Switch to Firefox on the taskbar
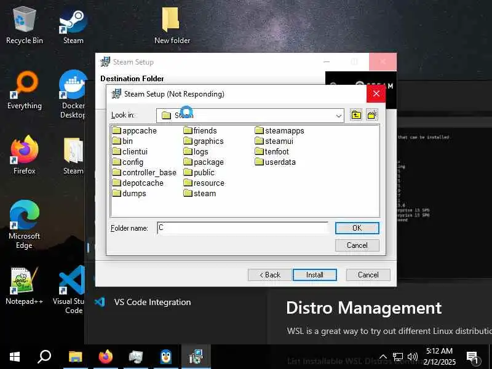The width and height of the screenshot is (492, 369). click(105, 357)
